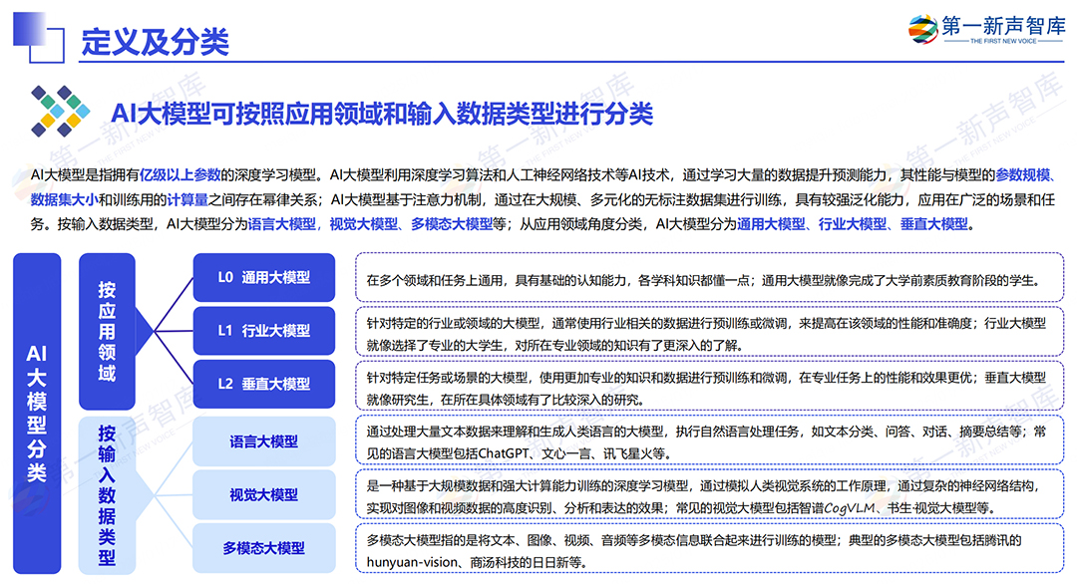The image size is (1077, 584).
Task: Click the AI大模型可按照应用领域 subtitle heading
Action: point(382,114)
